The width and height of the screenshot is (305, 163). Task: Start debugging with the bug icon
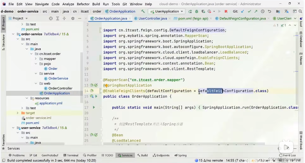click(197, 12)
